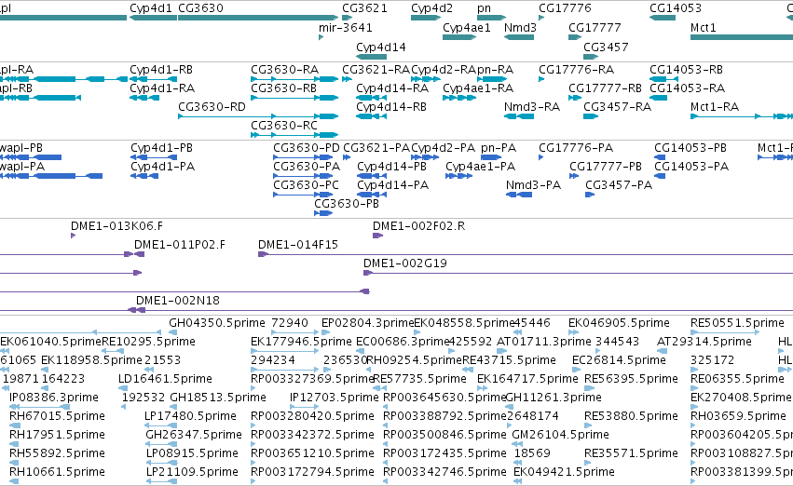The height and width of the screenshot is (486, 793).
Task: Open protein Nmd3-PA
Action: (534, 185)
